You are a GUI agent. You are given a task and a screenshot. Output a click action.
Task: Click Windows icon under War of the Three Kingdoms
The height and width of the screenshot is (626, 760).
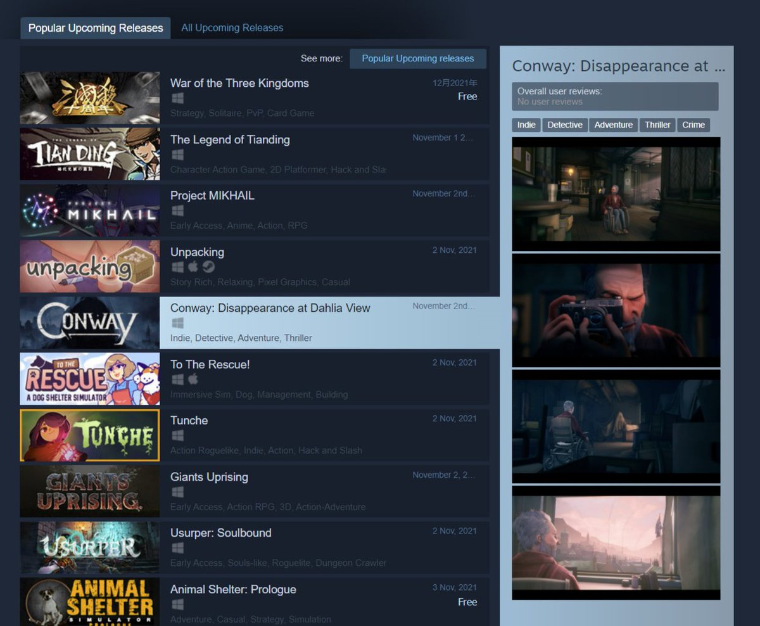(x=177, y=98)
